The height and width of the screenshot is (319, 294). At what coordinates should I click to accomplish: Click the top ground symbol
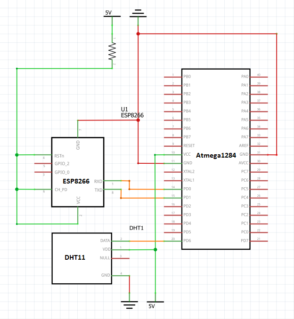[x=138, y=13]
